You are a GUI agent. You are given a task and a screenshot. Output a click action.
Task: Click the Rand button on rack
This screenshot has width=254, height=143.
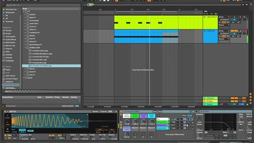click(155, 112)
